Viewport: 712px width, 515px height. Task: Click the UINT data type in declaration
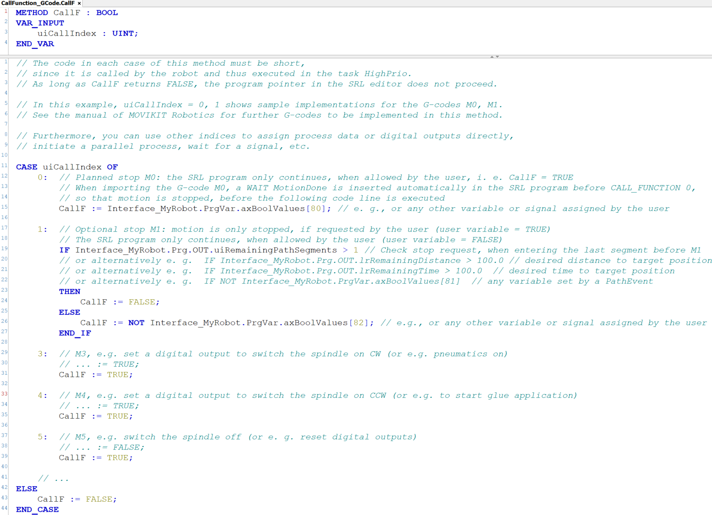[123, 33]
